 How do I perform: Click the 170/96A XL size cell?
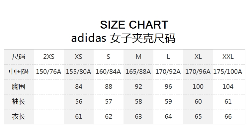pyautogui.click(x=198, y=71)
